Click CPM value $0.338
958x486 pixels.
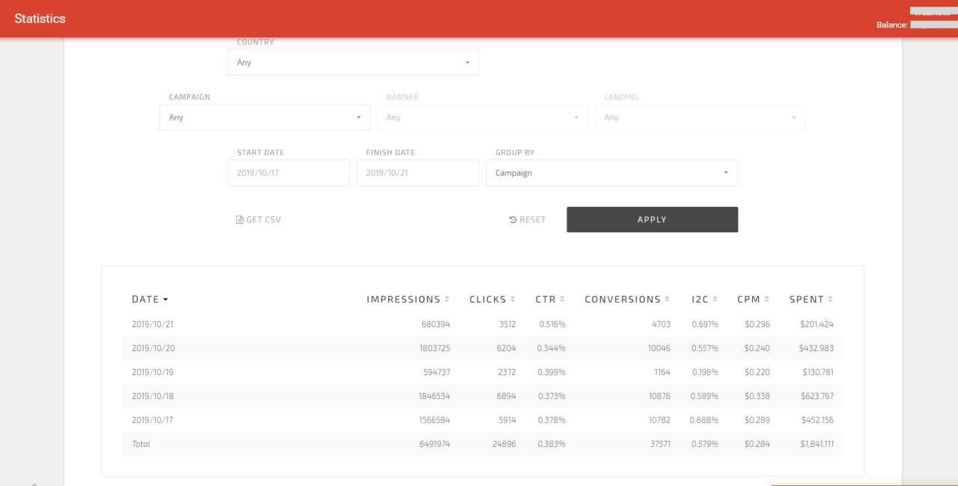click(x=757, y=396)
